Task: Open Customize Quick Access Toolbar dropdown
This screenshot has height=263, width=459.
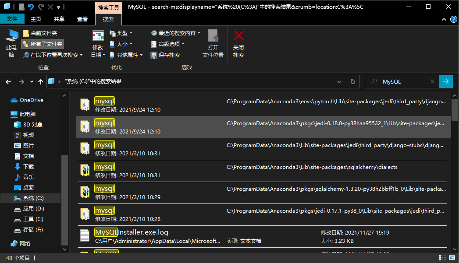Action: coord(59,7)
